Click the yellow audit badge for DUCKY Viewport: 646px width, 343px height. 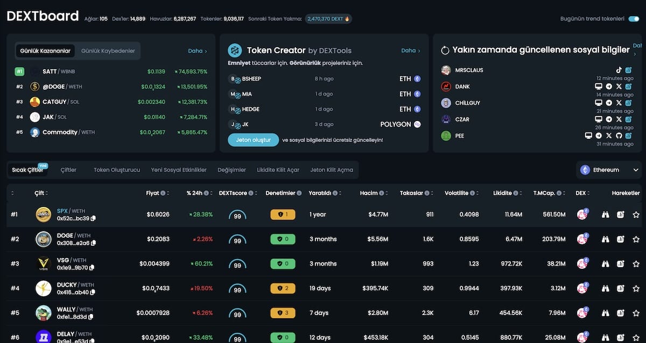tap(283, 289)
